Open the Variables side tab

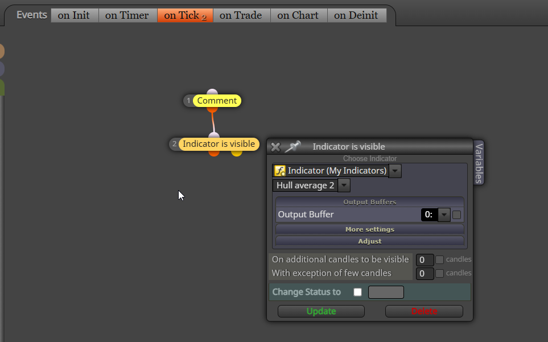(x=479, y=163)
